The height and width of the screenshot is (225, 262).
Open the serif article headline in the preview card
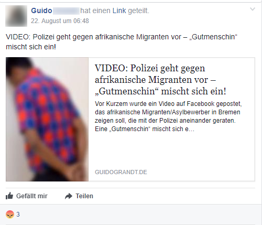[160, 80]
